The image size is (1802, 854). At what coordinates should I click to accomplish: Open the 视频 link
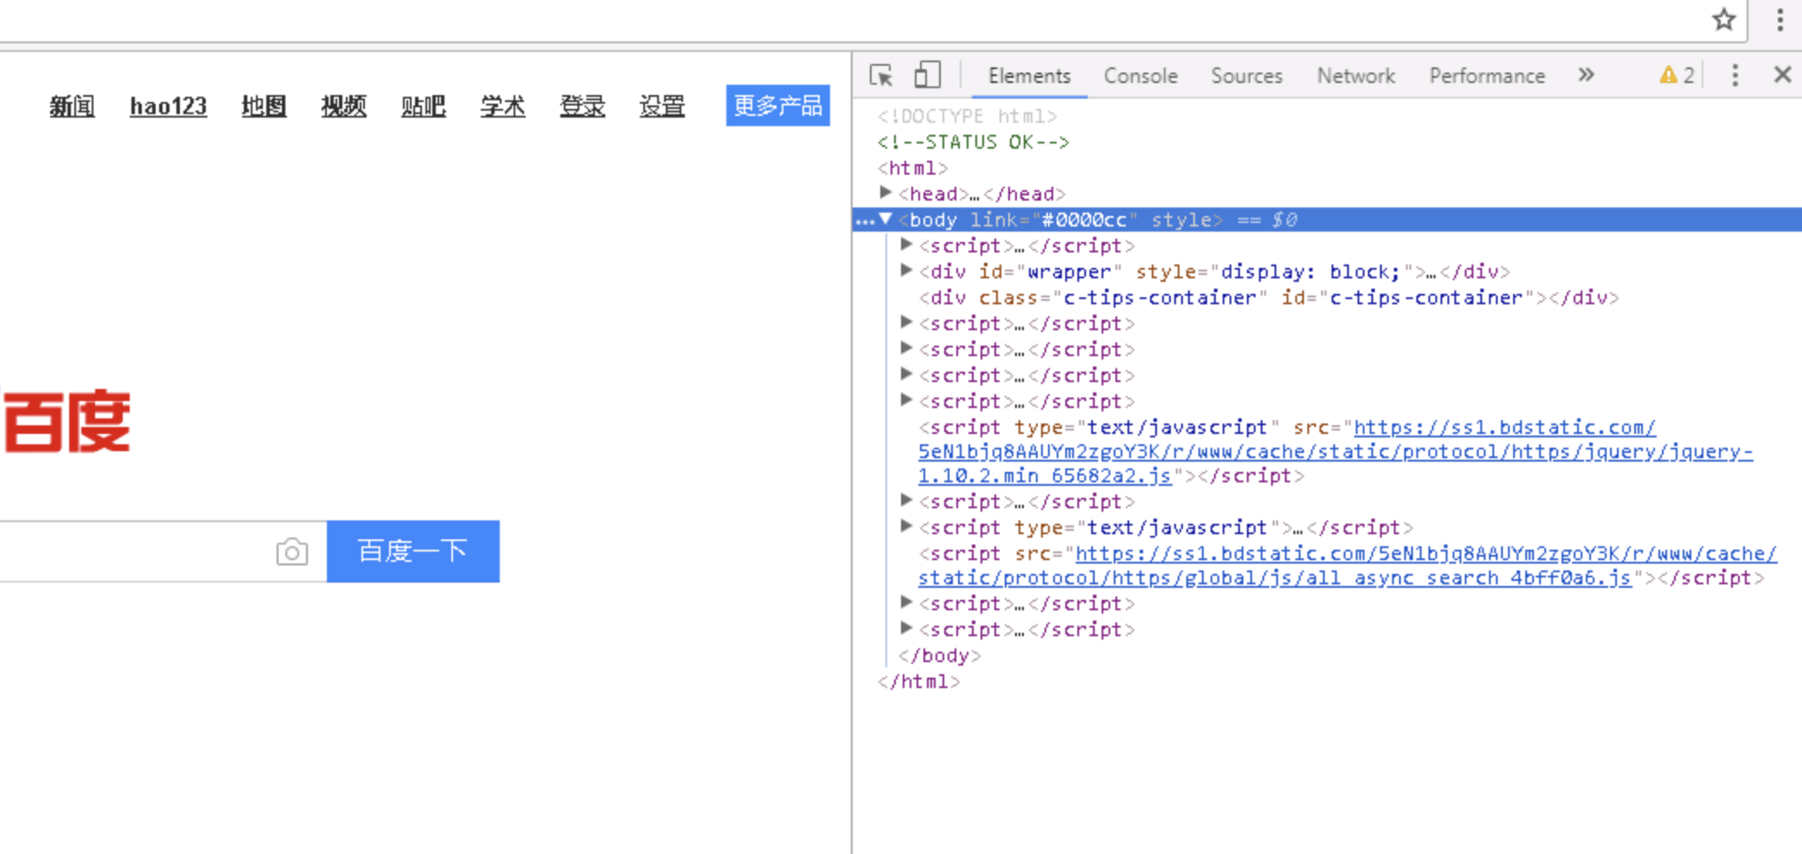(343, 106)
